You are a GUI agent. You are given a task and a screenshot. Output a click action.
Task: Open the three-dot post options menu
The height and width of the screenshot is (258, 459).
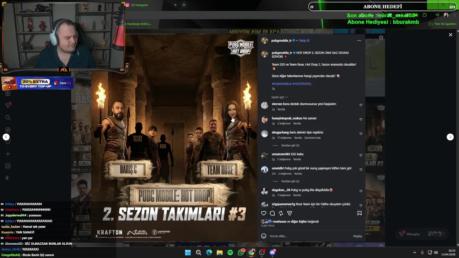click(359, 40)
